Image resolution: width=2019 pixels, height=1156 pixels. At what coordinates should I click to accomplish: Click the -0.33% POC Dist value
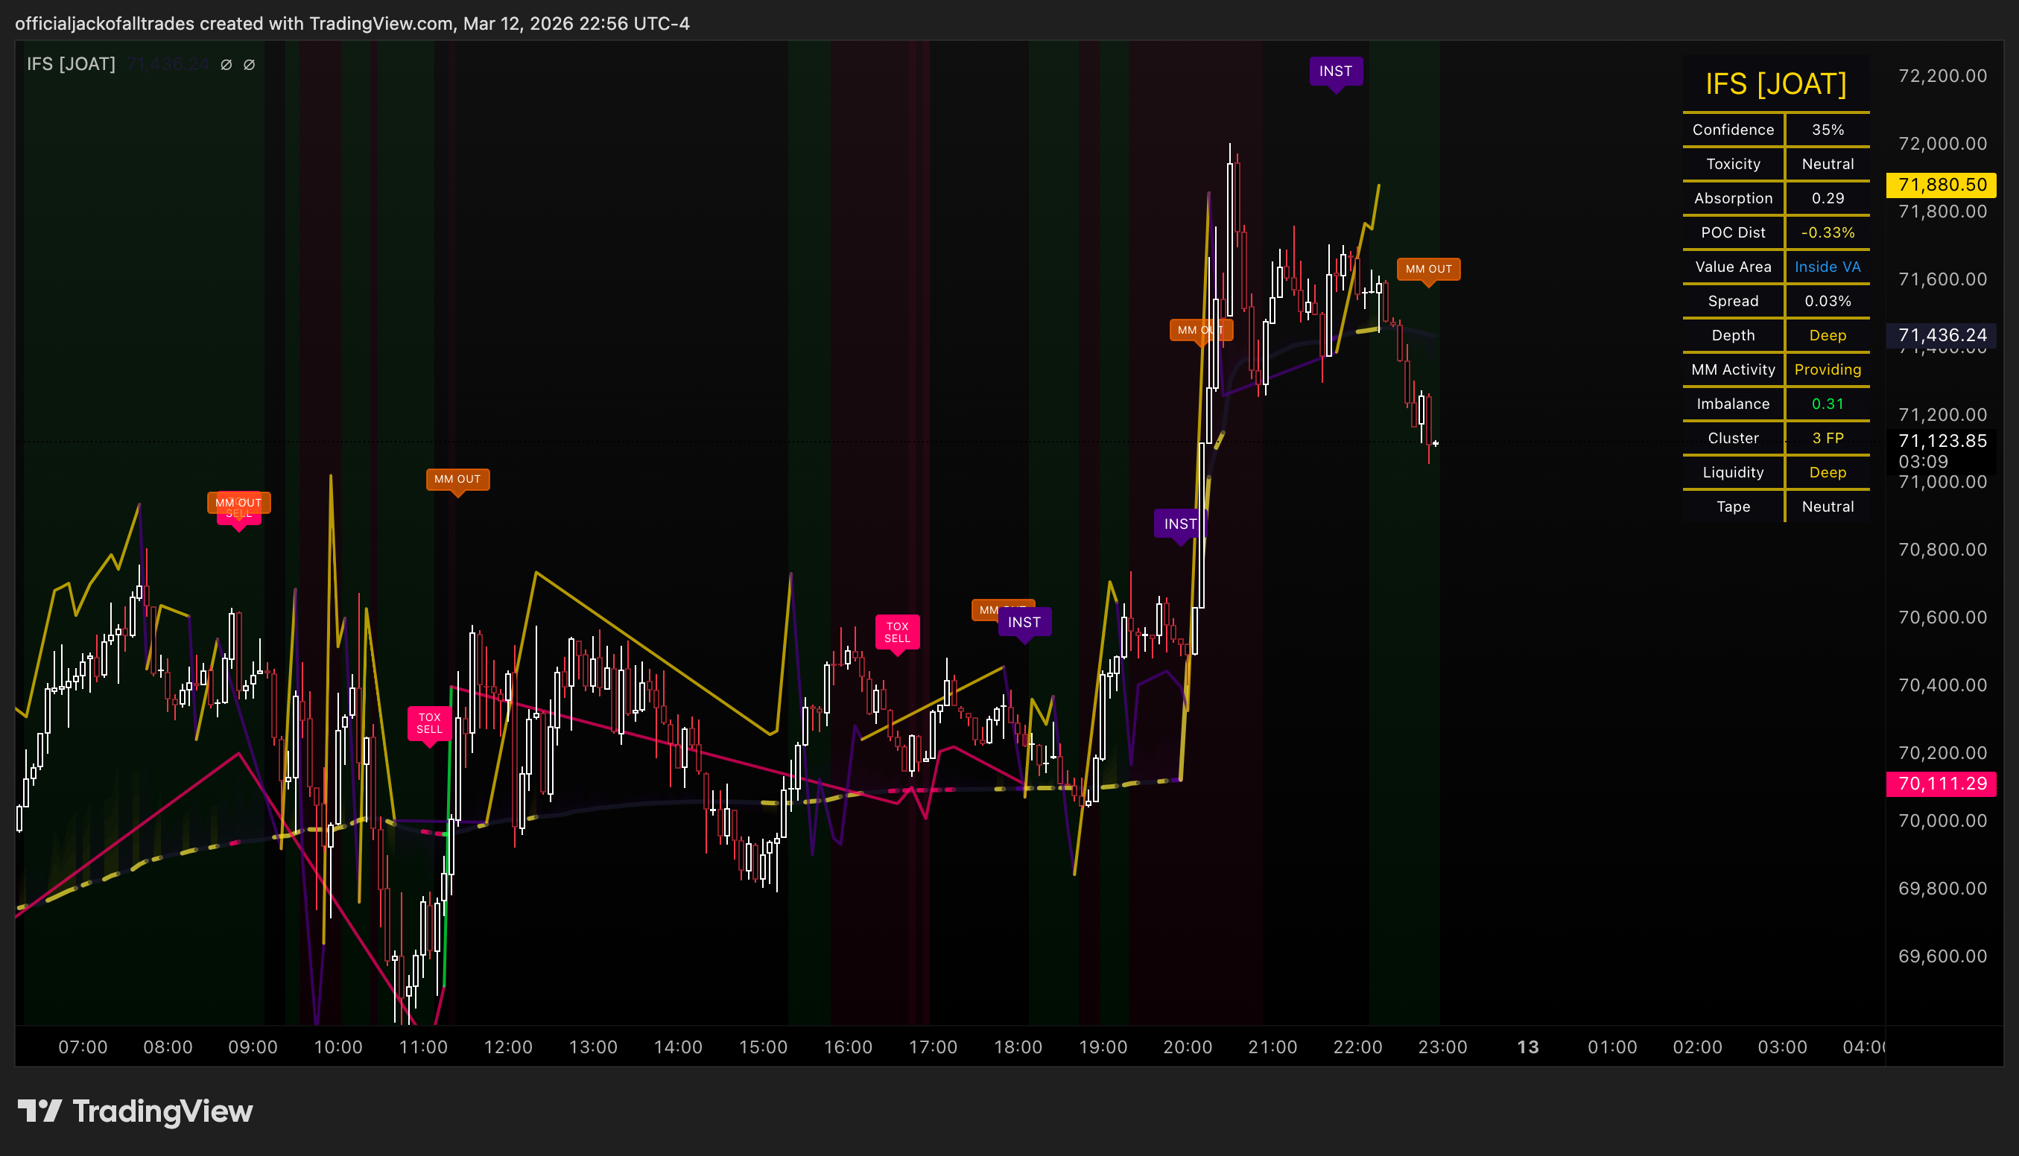click(1828, 232)
